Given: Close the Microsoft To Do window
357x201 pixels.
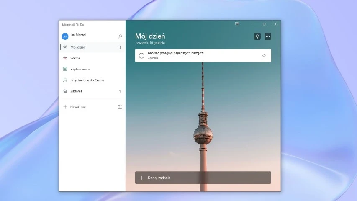Looking at the screenshot, I should [275, 24].
